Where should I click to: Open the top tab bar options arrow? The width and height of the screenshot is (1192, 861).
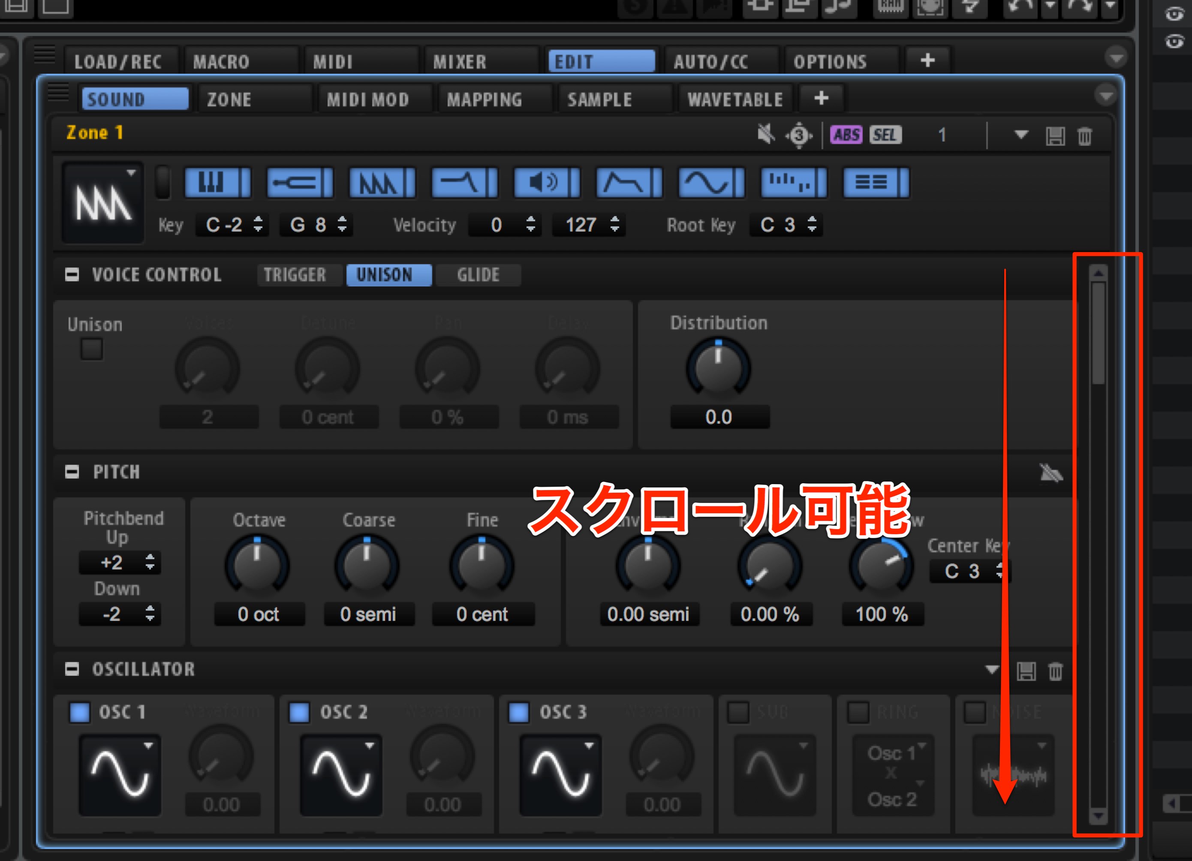pos(1116,57)
